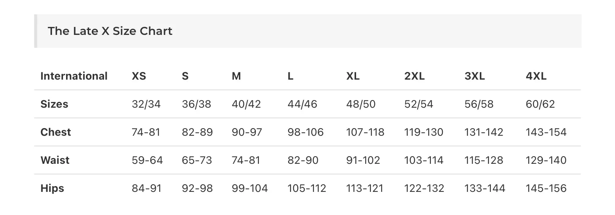Select the Sizes row label
Screen dimensions: 615x215
pos(54,104)
